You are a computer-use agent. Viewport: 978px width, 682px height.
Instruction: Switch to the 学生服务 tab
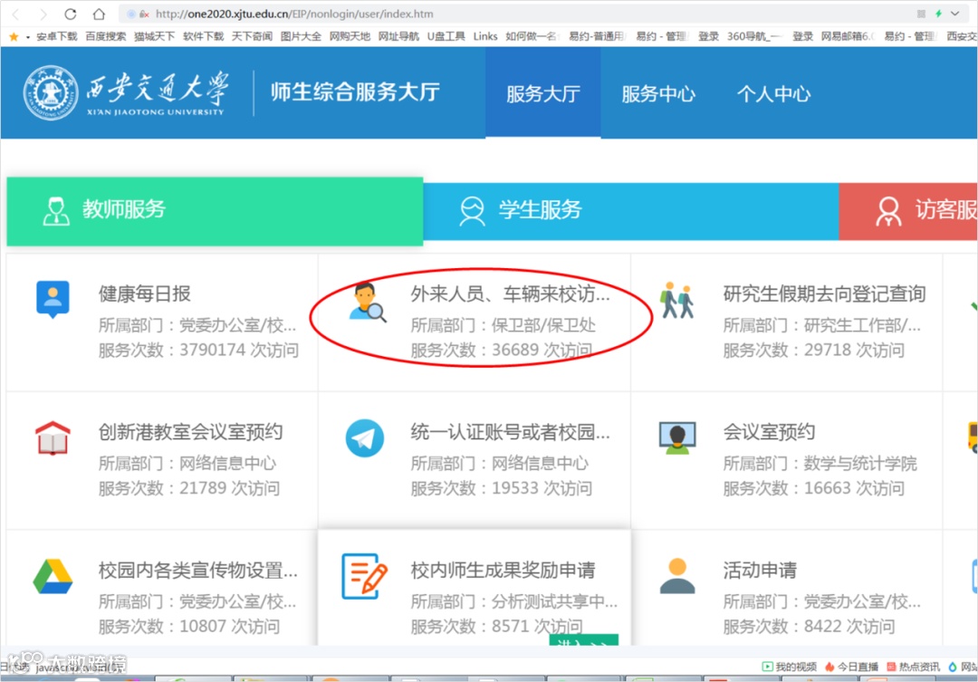coord(630,211)
